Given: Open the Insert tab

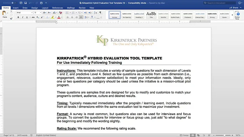Looking at the screenshot, I should [16, 8].
